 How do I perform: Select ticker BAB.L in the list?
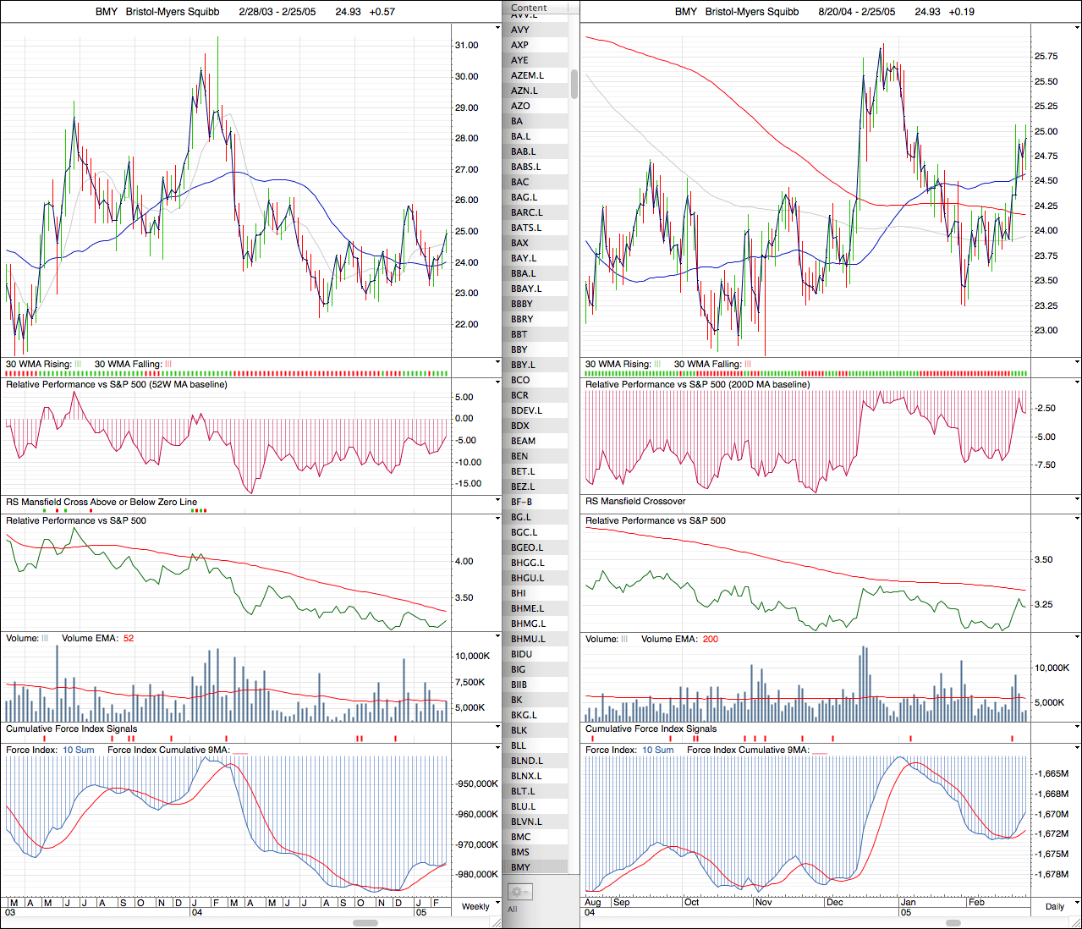(x=536, y=151)
